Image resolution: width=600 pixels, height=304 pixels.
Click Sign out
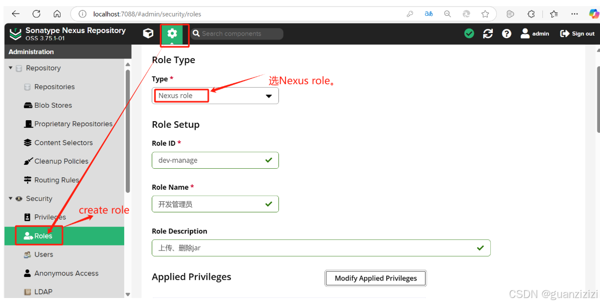pos(577,34)
